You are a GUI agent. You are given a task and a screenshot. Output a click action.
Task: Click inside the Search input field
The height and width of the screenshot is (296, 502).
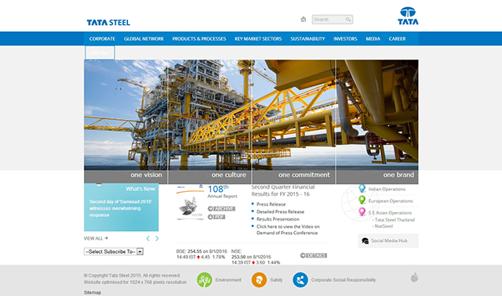(x=329, y=20)
